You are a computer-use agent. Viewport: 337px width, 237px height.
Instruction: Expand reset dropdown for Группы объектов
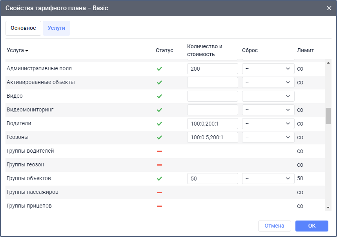(x=268, y=179)
